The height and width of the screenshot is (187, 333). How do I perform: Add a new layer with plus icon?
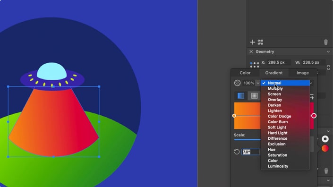click(252, 42)
